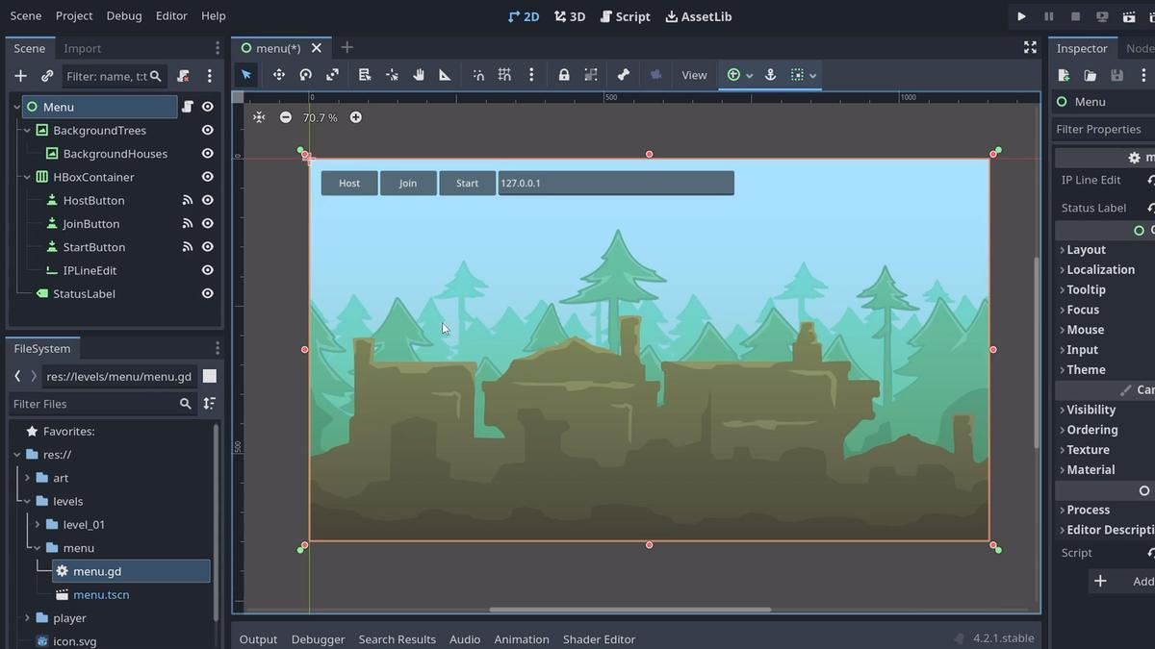Hide the HBoxContainer node
The width and height of the screenshot is (1155, 649).
click(x=207, y=177)
